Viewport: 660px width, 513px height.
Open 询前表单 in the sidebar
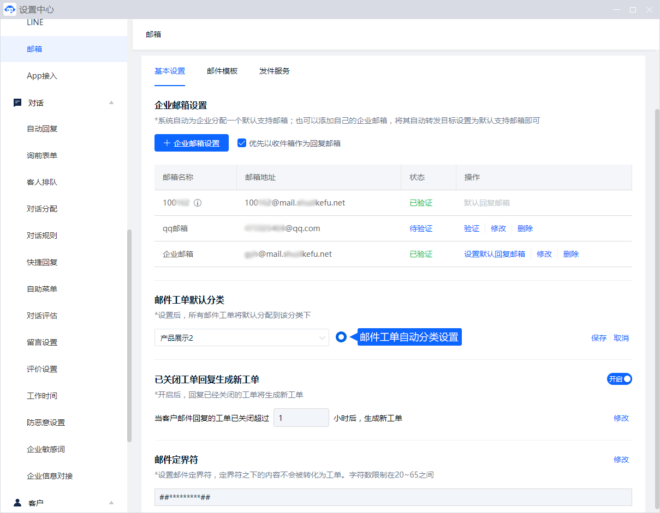click(42, 156)
